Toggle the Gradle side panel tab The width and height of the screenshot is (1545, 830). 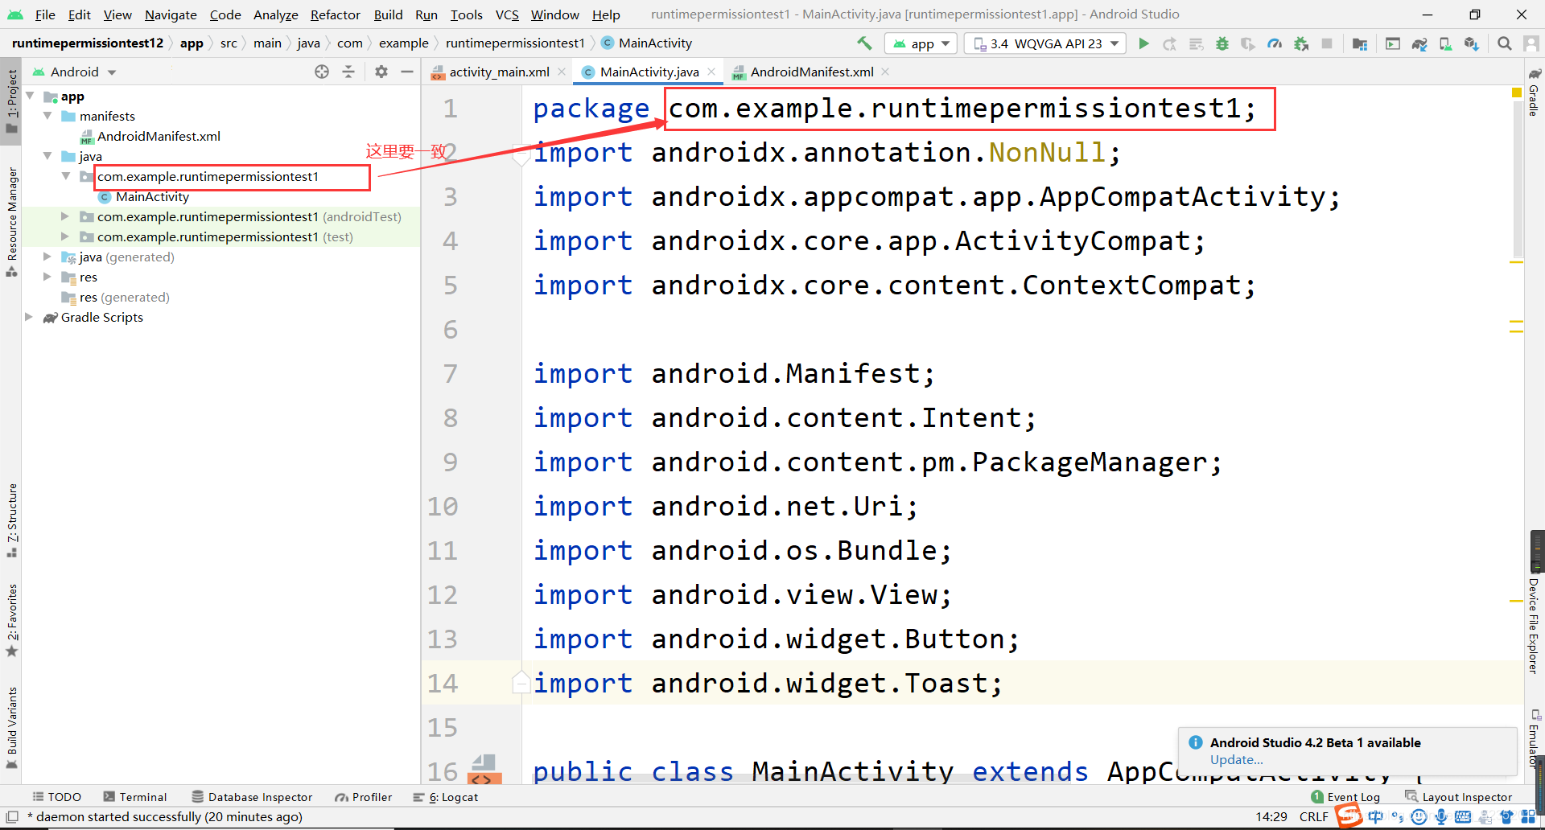point(1535,92)
